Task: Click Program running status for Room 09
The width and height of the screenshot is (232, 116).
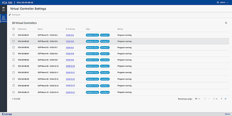Action: coord(124,86)
